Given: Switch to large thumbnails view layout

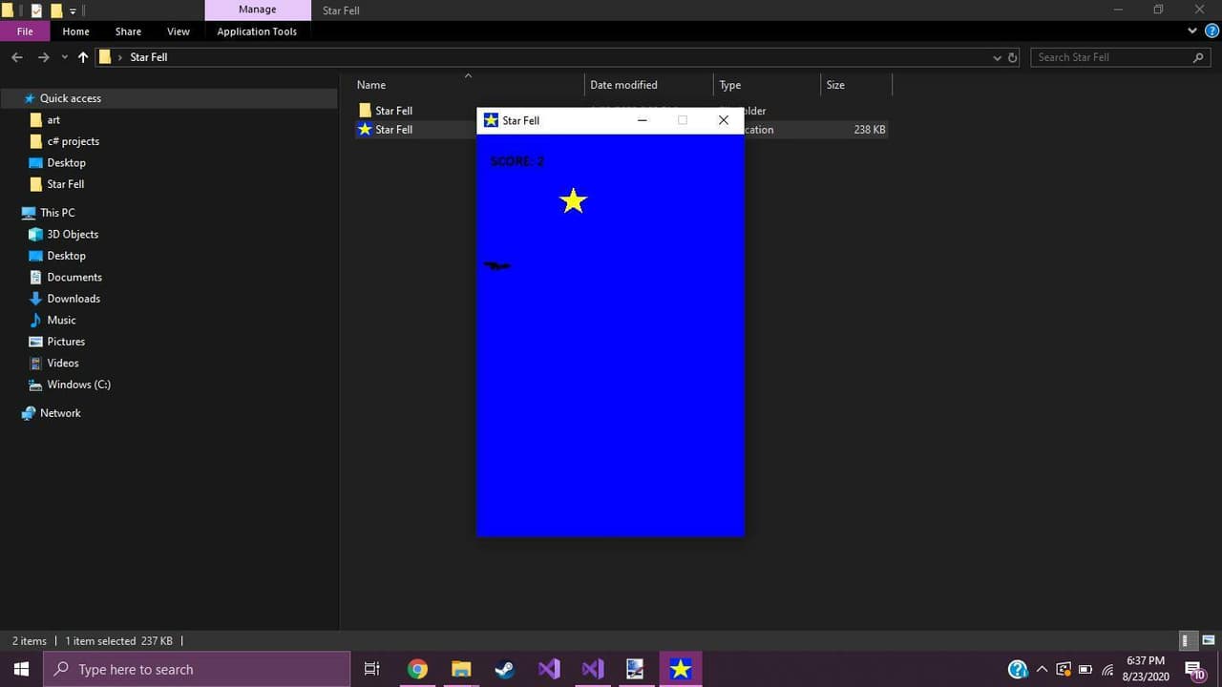Looking at the screenshot, I should (1208, 641).
